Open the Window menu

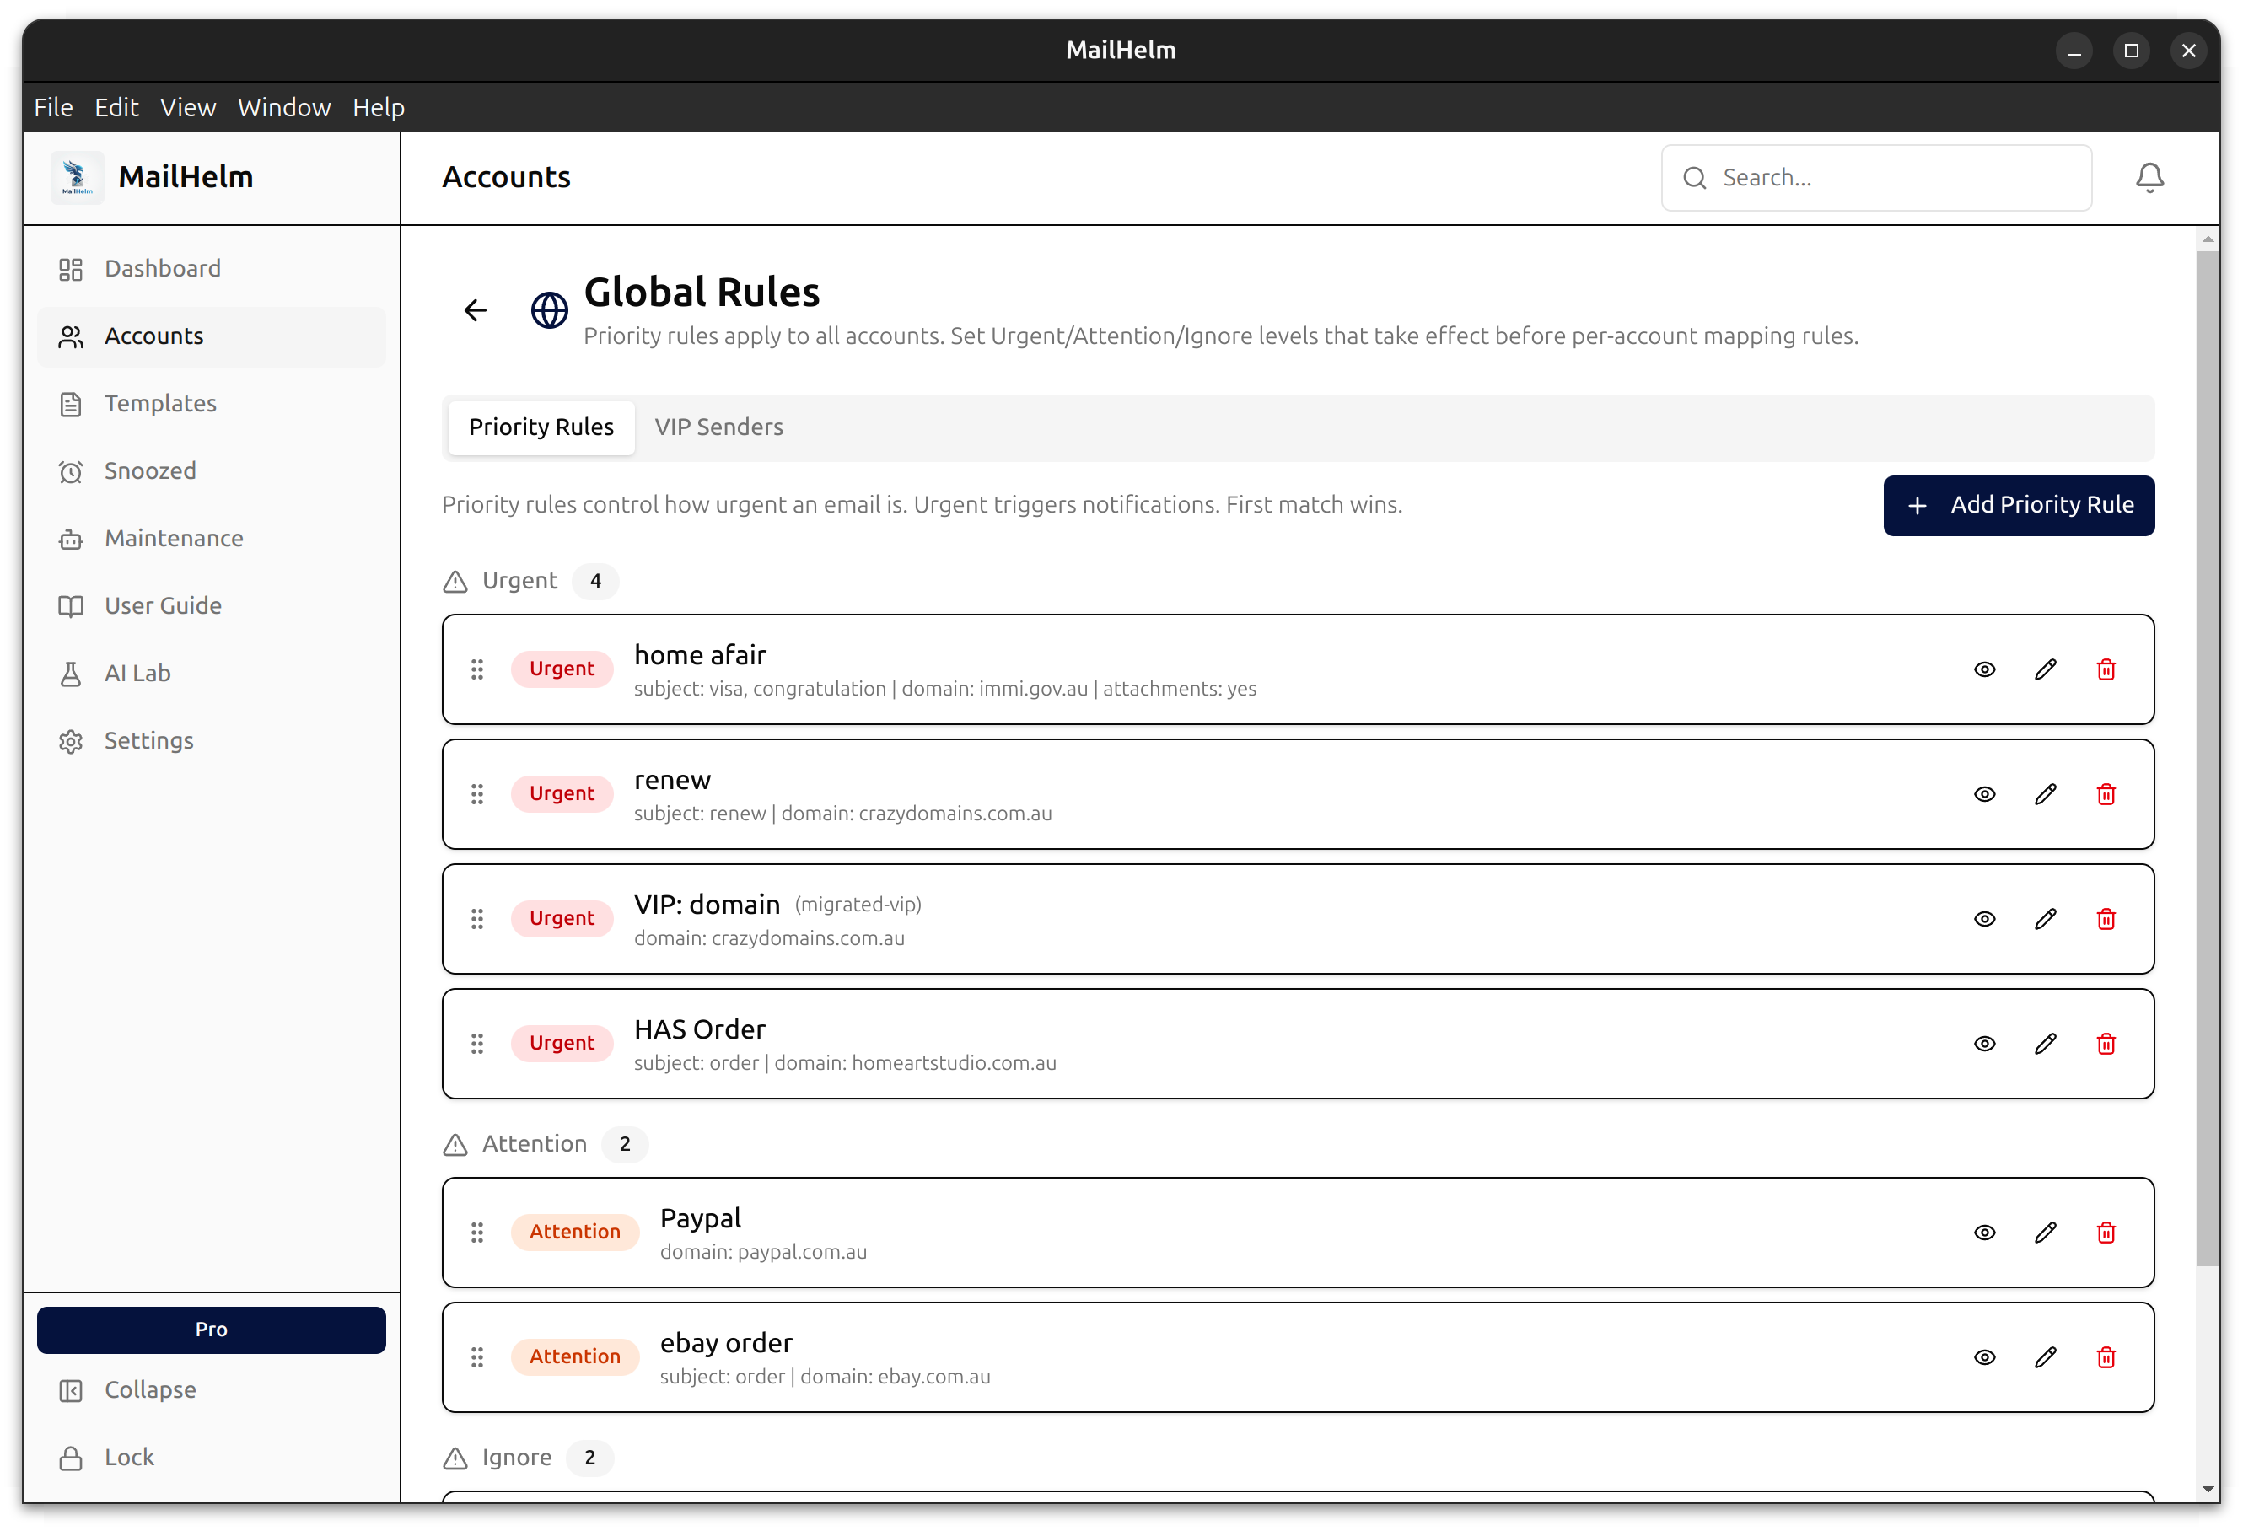click(x=284, y=107)
